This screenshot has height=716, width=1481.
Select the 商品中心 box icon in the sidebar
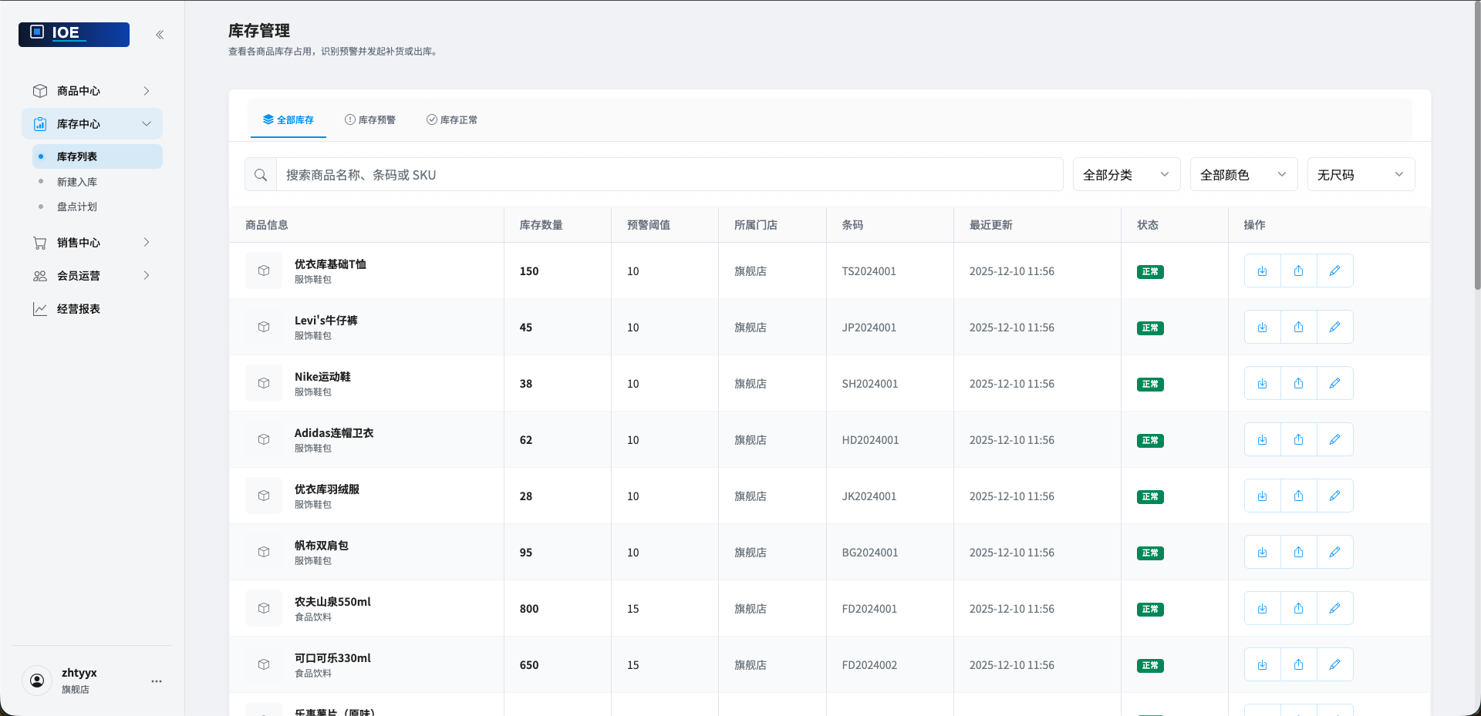coord(39,91)
